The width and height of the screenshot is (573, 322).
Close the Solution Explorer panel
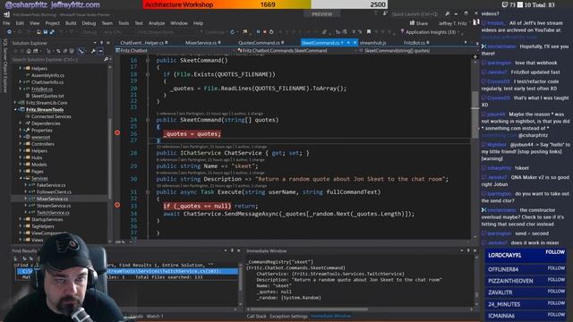pos(107,43)
